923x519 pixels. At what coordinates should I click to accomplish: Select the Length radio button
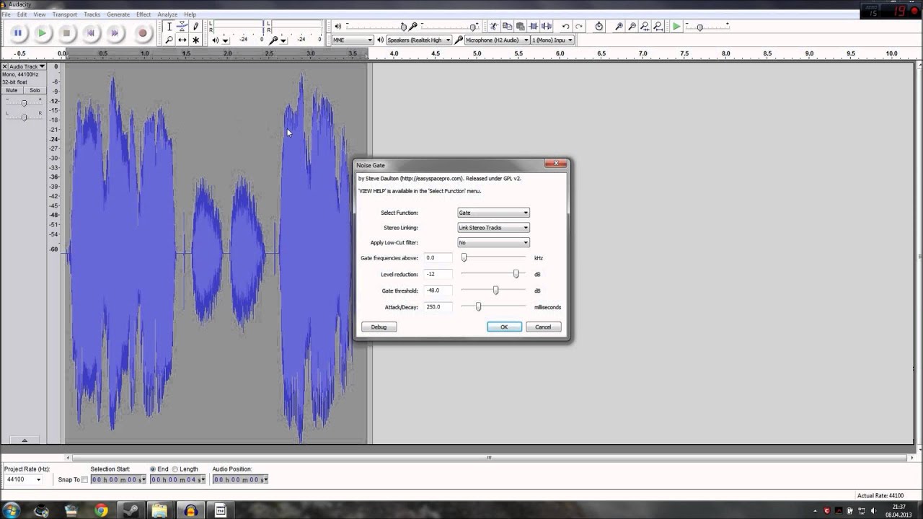175,469
